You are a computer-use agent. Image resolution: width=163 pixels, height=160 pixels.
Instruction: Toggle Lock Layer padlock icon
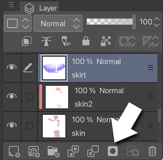coord(86,41)
